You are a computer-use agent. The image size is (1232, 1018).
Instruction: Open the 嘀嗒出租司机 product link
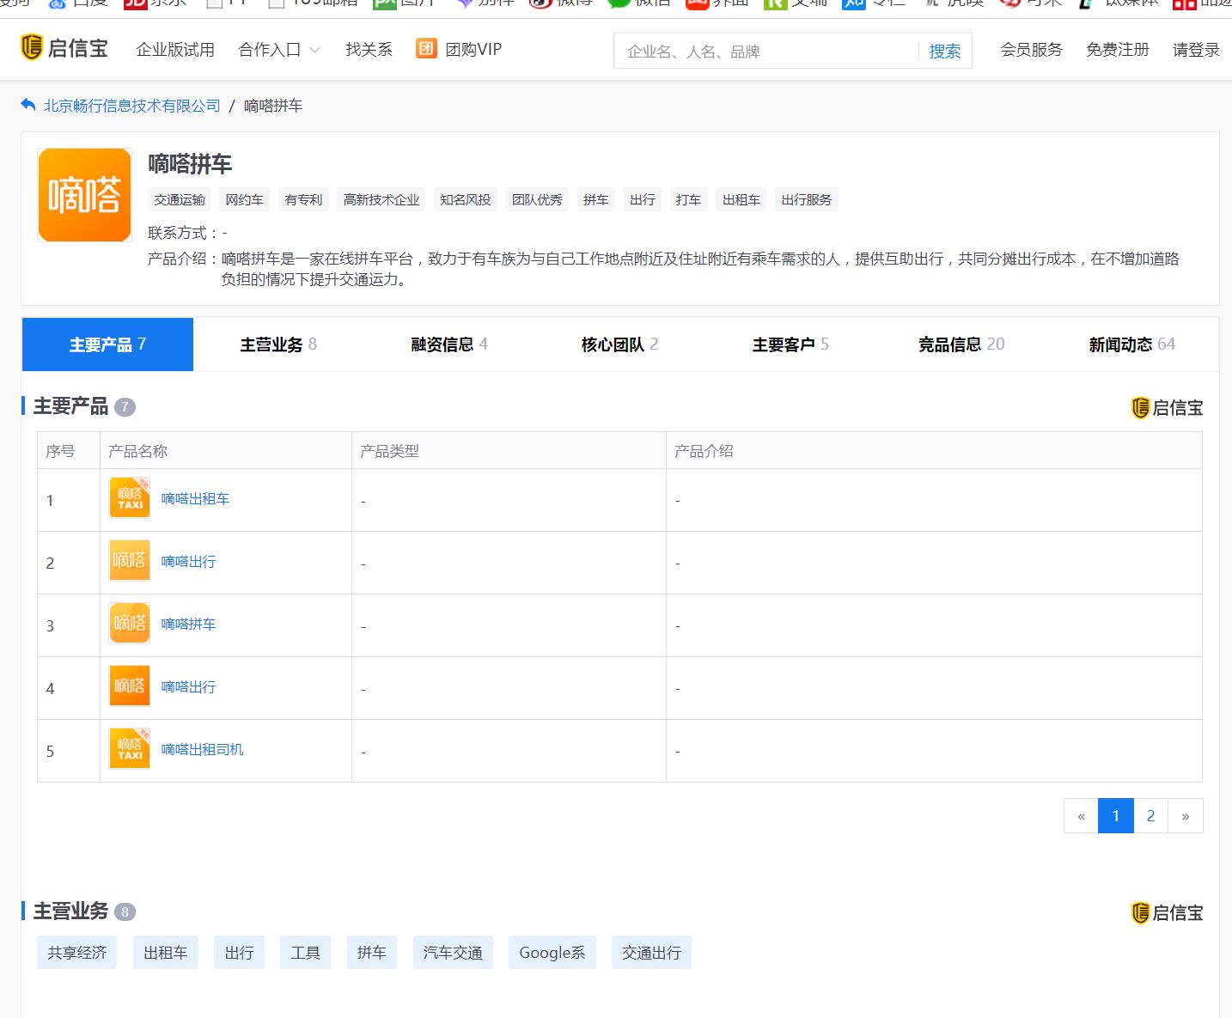pyautogui.click(x=202, y=750)
